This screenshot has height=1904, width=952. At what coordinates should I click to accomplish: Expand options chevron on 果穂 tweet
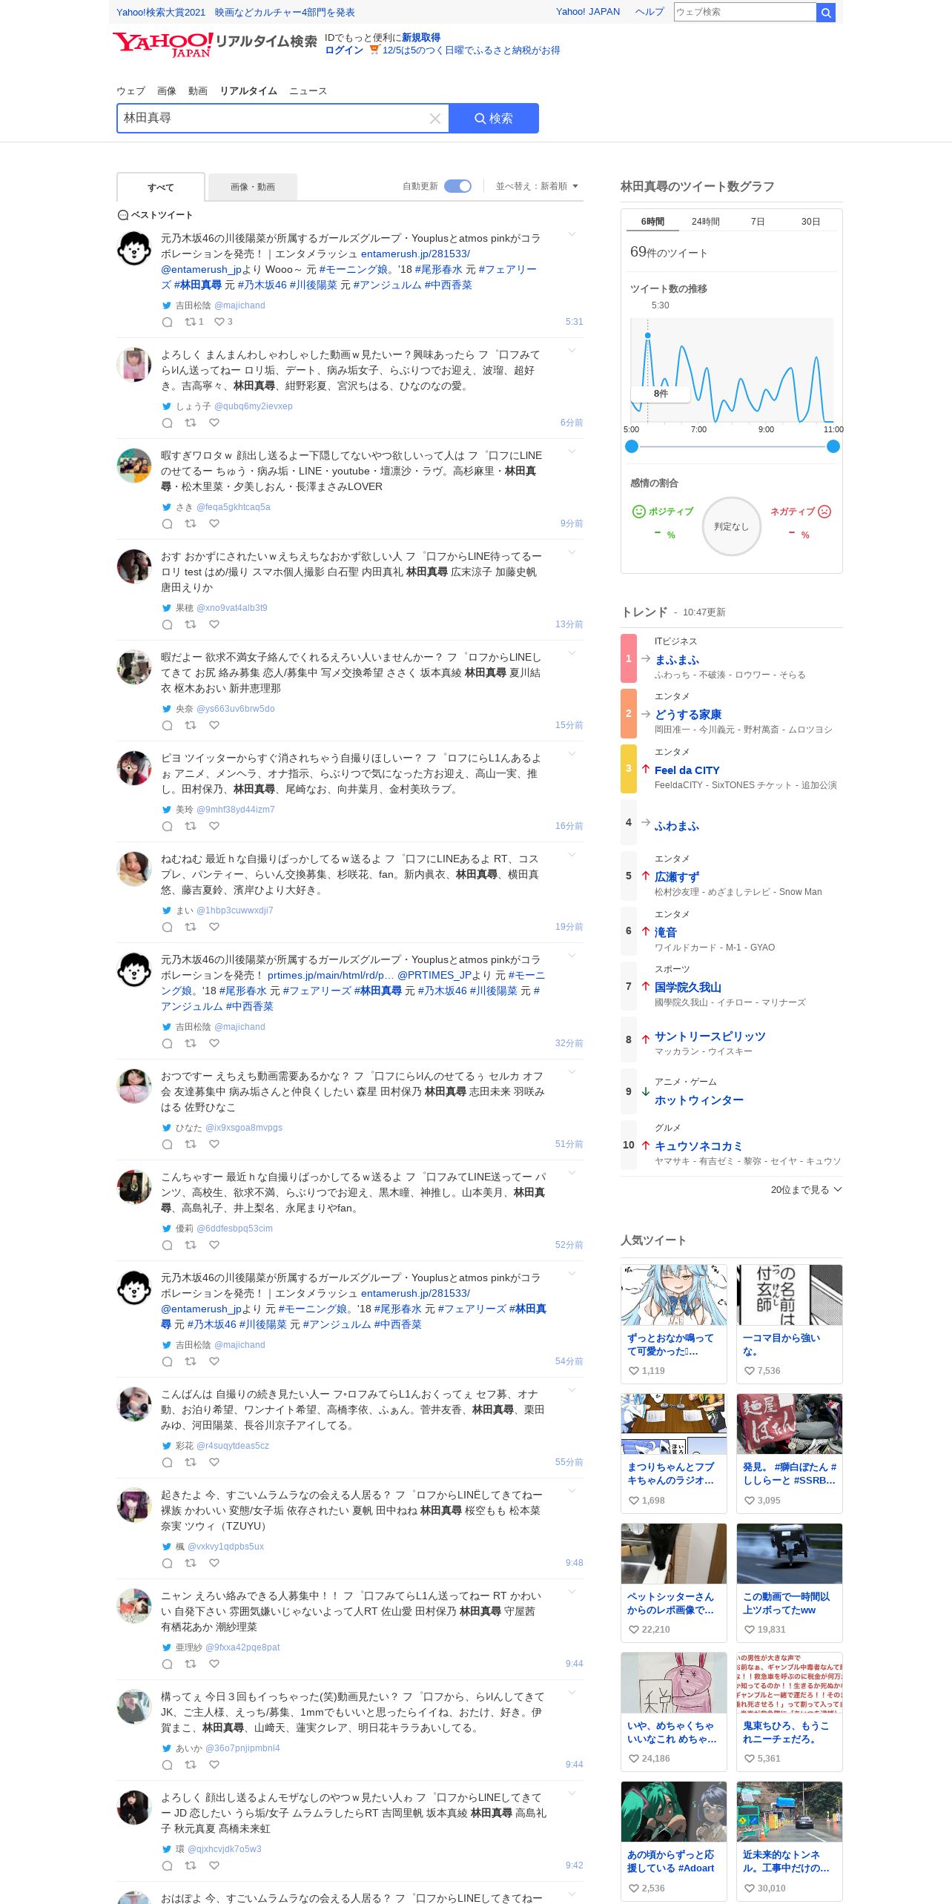pyautogui.click(x=572, y=552)
